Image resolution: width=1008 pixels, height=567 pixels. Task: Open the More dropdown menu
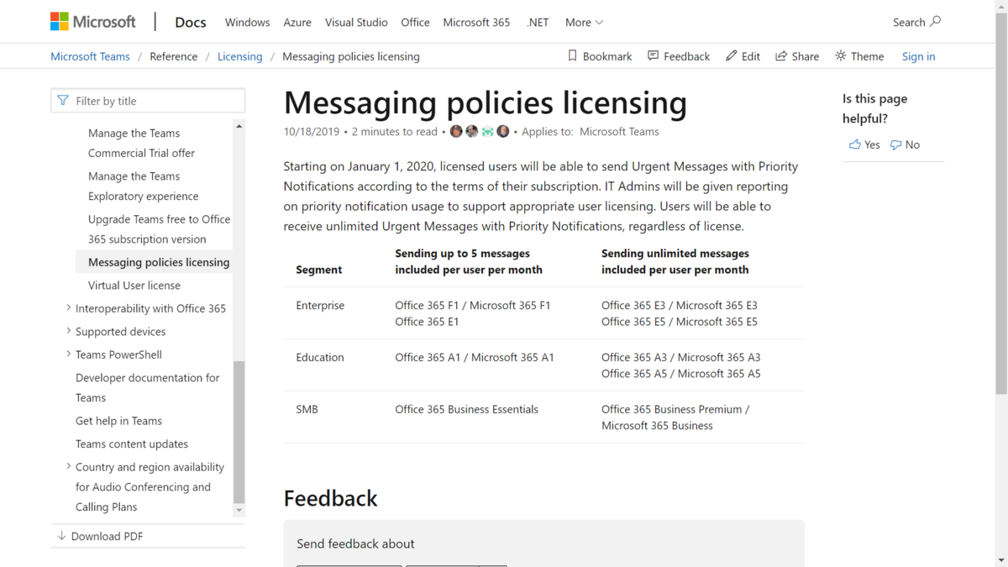(x=584, y=23)
